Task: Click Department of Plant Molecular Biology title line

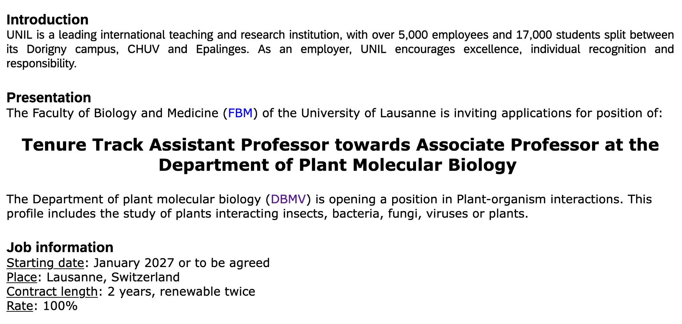Action: point(337,165)
